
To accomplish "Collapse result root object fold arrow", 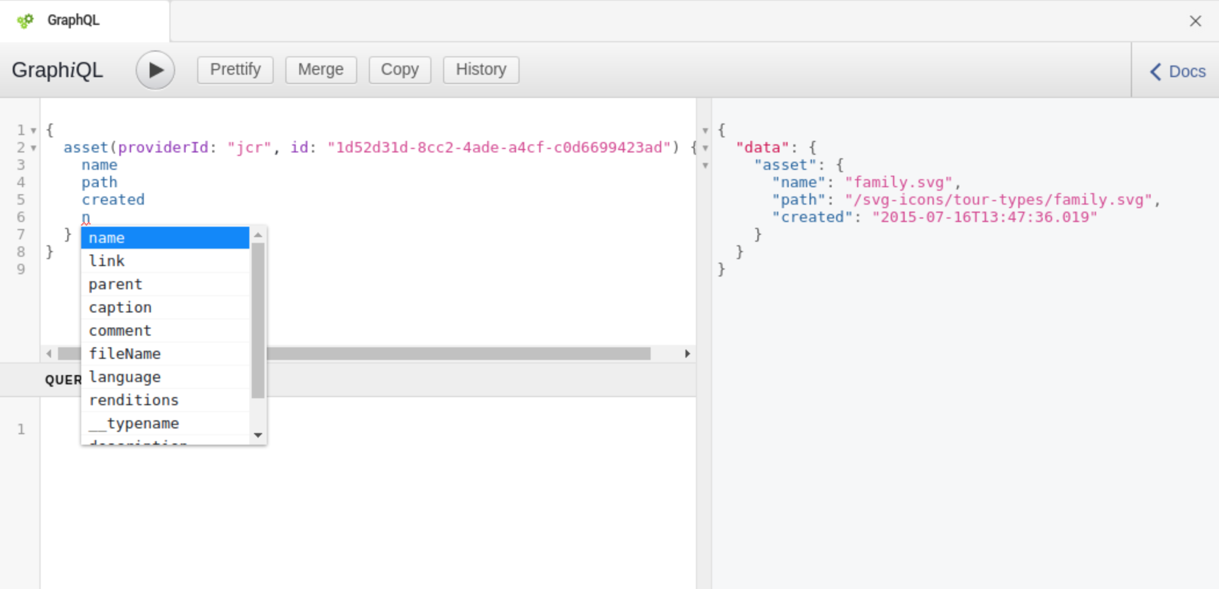I will [x=705, y=131].
